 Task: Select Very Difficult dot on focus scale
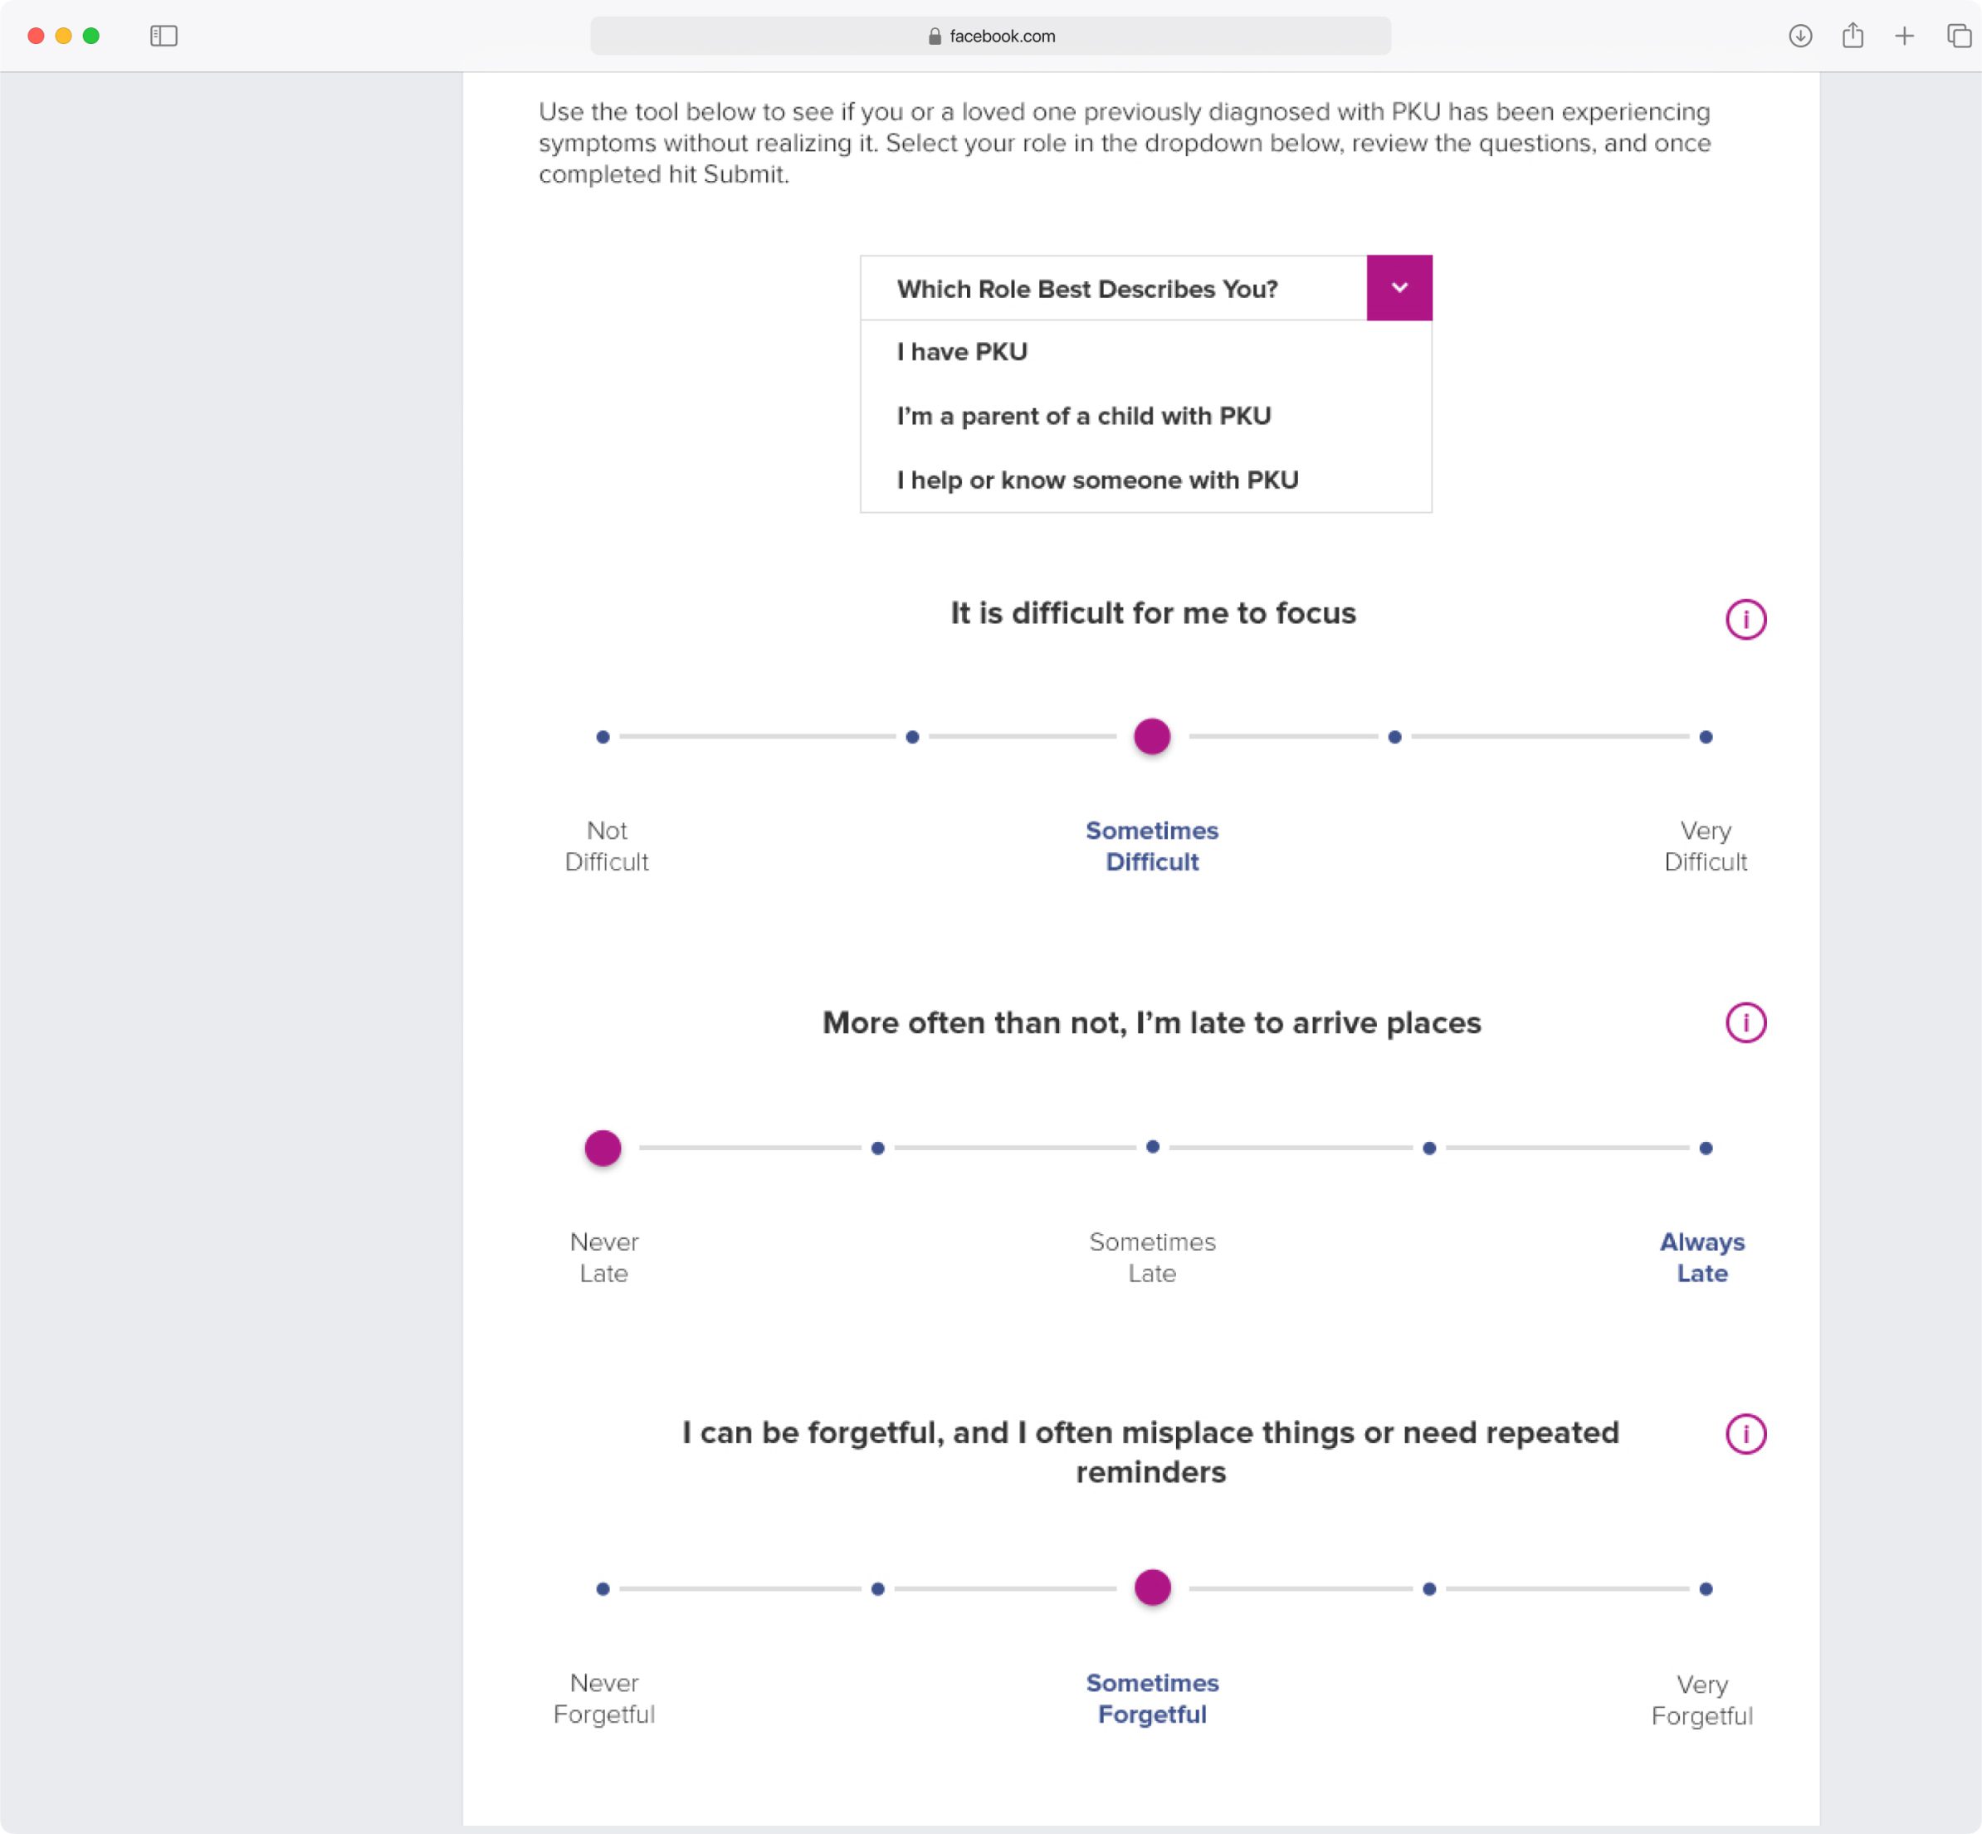(1705, 736)
